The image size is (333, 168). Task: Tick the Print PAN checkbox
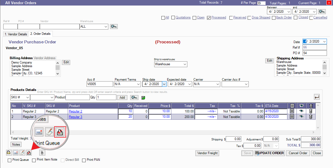[84, 160]
